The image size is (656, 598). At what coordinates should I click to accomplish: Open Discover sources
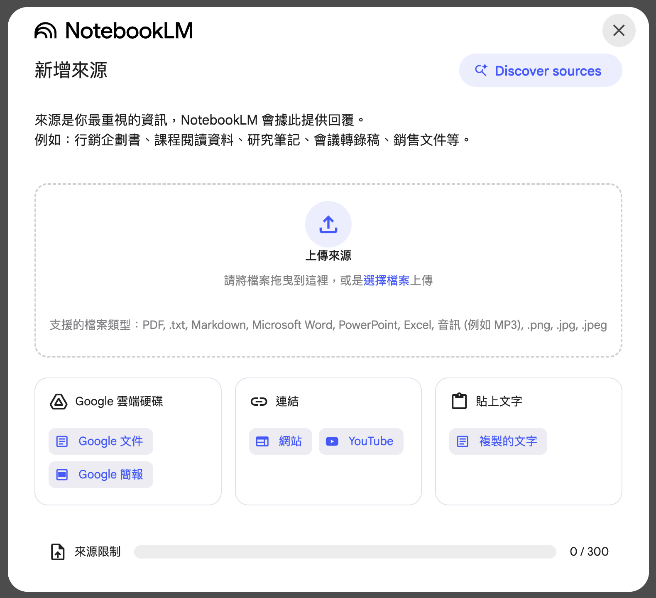pyautogui.click(x=540, y=70)
